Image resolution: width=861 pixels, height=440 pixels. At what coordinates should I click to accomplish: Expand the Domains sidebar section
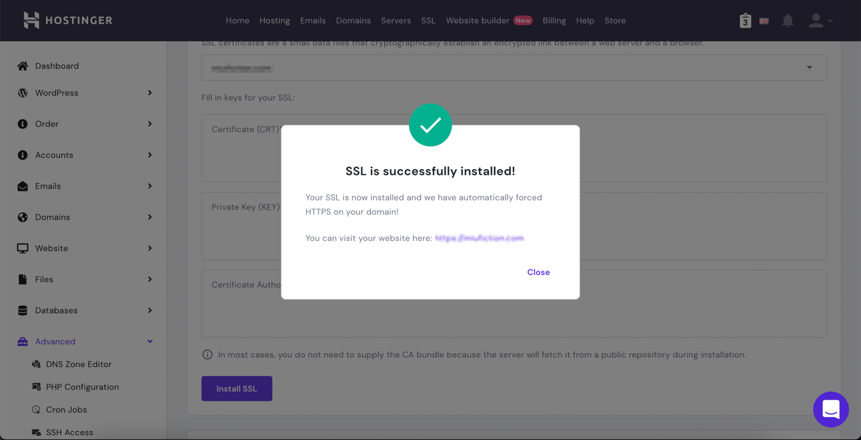tap(150, 217)
